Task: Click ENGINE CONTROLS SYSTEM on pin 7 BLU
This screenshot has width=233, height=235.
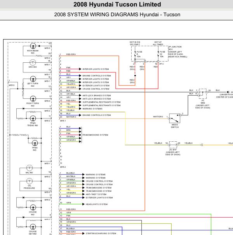Action: [97, 75]
